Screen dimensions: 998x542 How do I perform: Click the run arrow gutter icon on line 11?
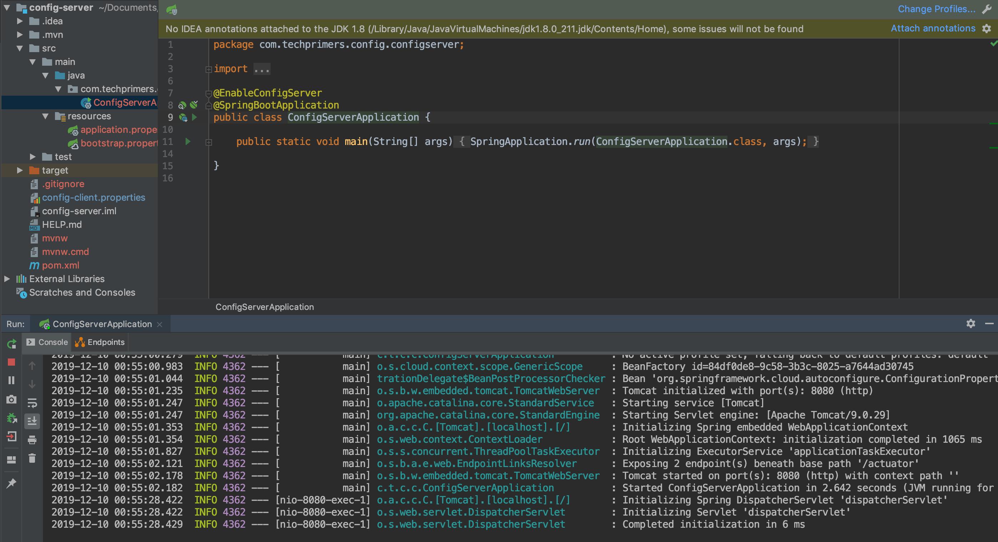click(188, 141)
